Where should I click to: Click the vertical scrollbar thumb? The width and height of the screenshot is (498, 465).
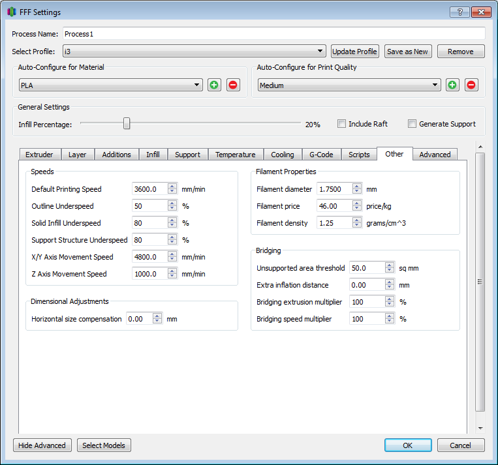pyautogui.click(x=480, y=282)
